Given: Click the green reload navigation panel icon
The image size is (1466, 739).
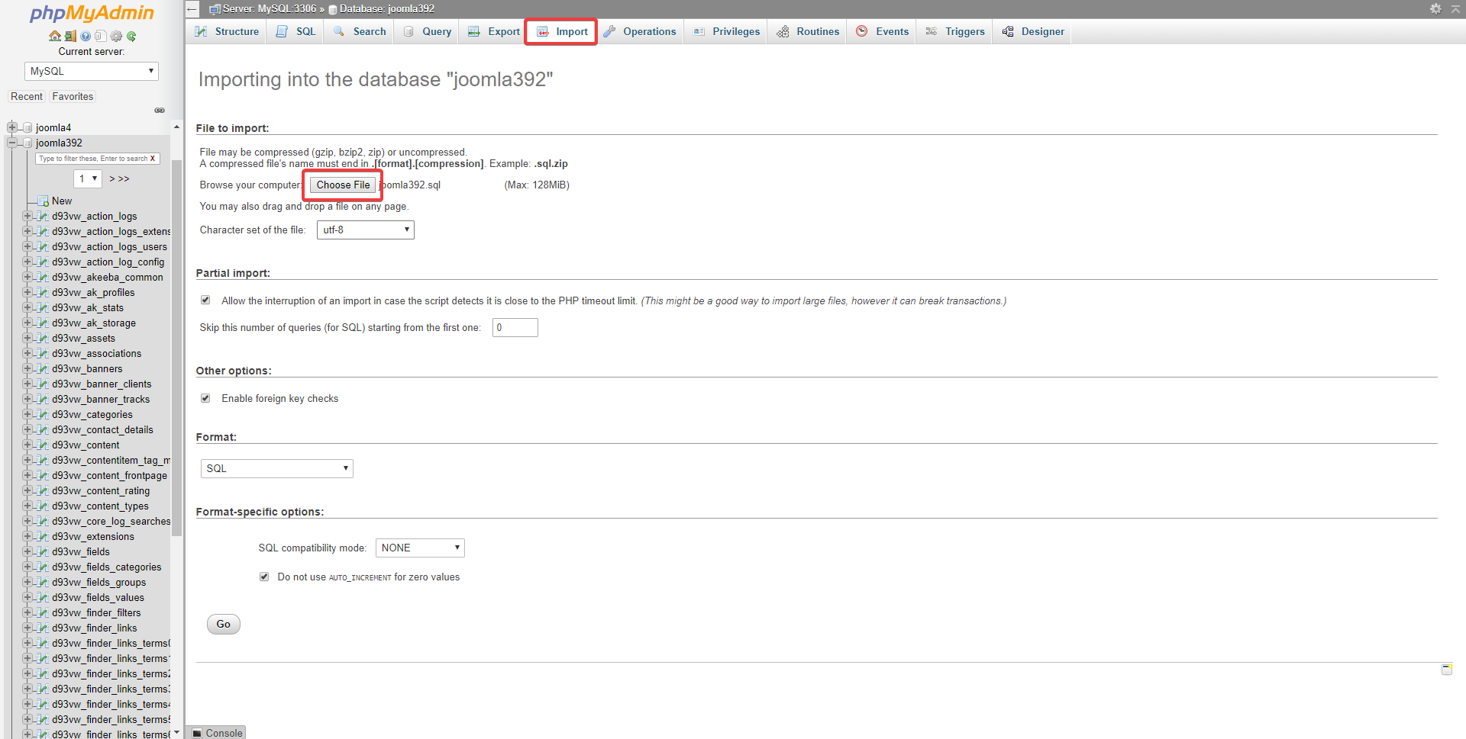Looking at the screenshot, I should click(x=131, y=36).
